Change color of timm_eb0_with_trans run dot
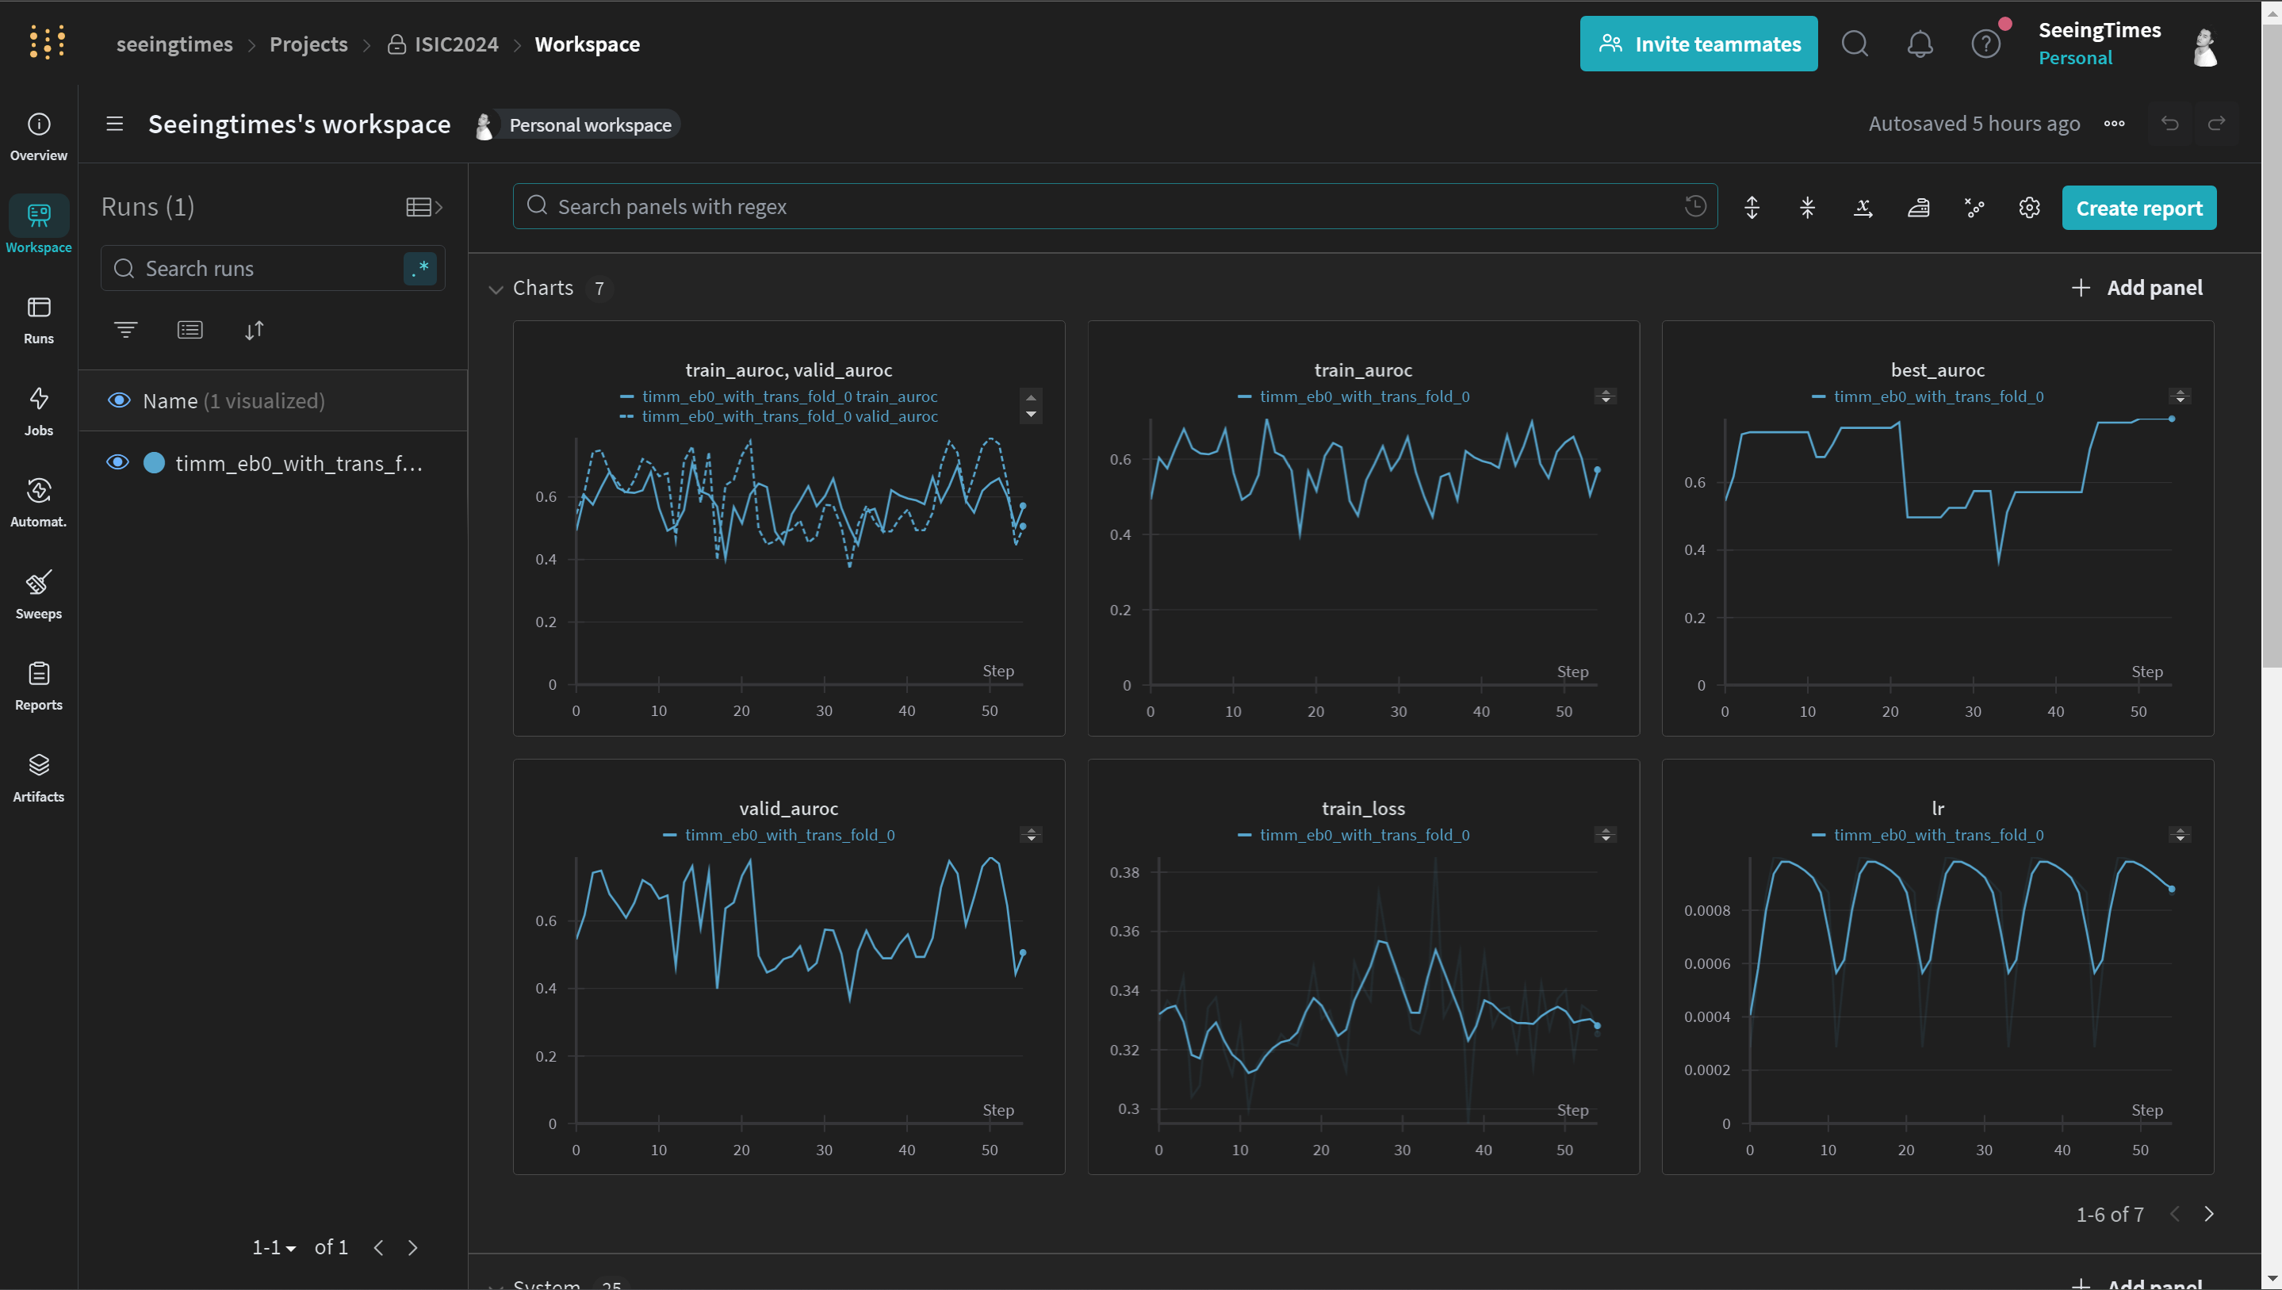Viewport: 2282px width, 1290px height. (154, 462)
